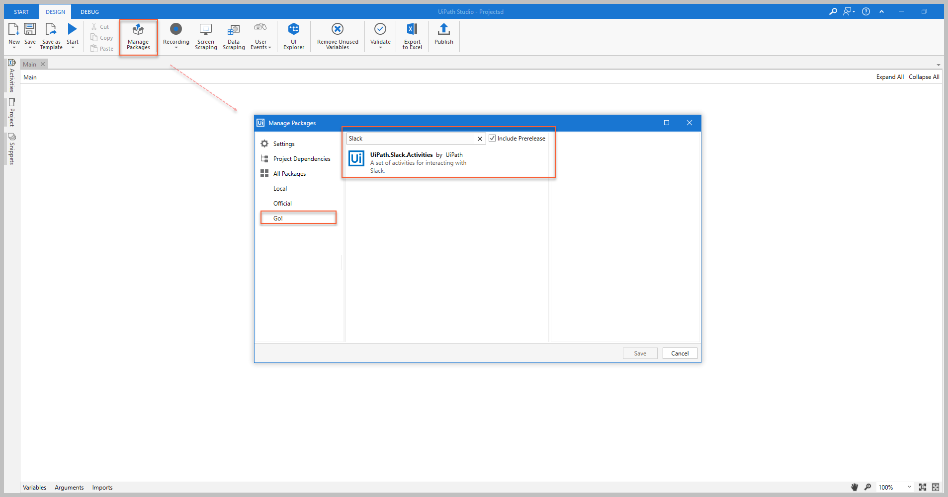This screenshot has width=948, height=497.
Task: Close the Main tab
Action: click(43, 64)
